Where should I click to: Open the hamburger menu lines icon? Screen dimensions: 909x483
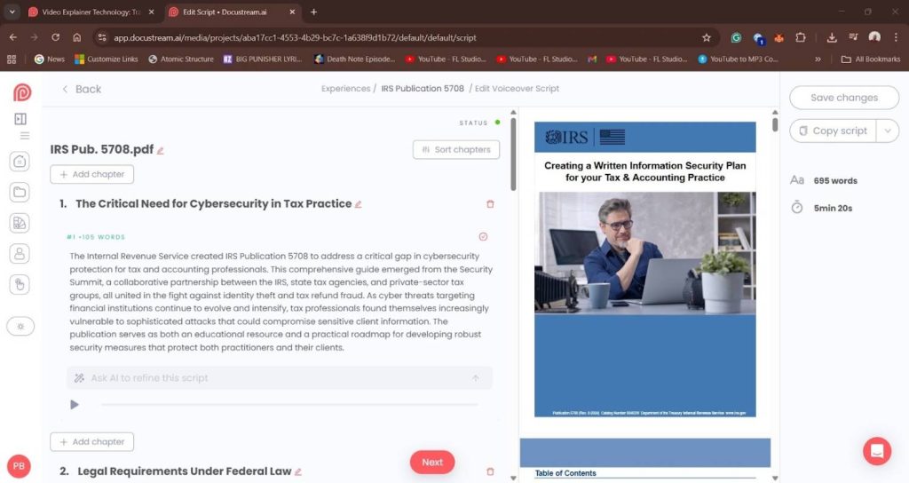24,136
